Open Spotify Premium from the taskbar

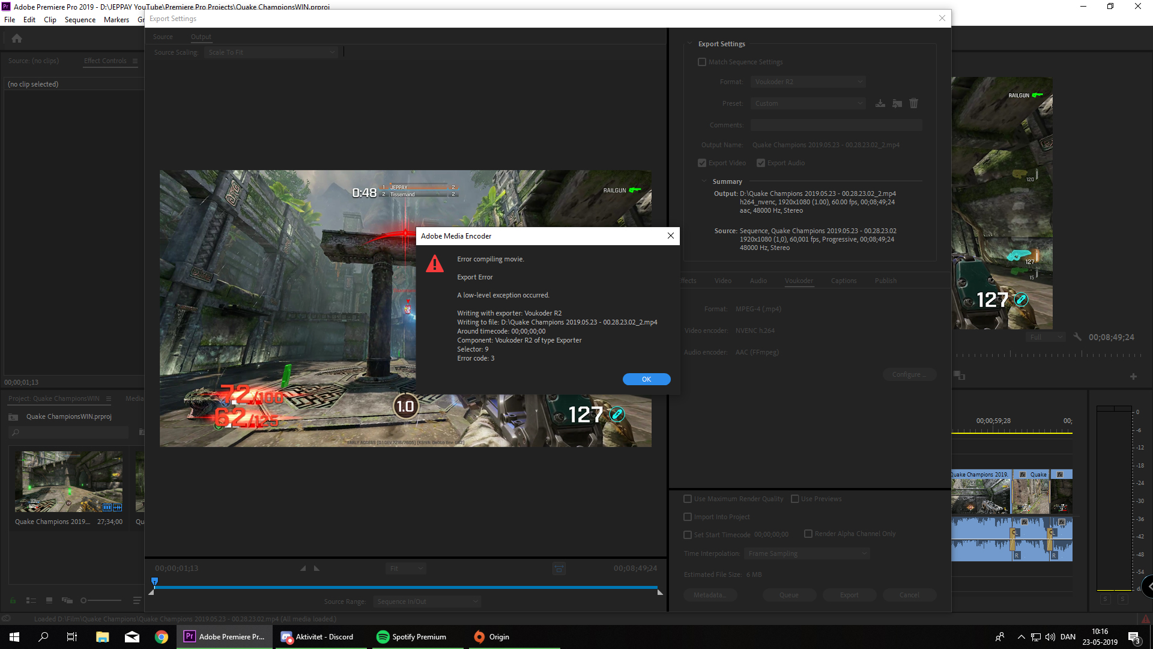click(x=411, y=637)
